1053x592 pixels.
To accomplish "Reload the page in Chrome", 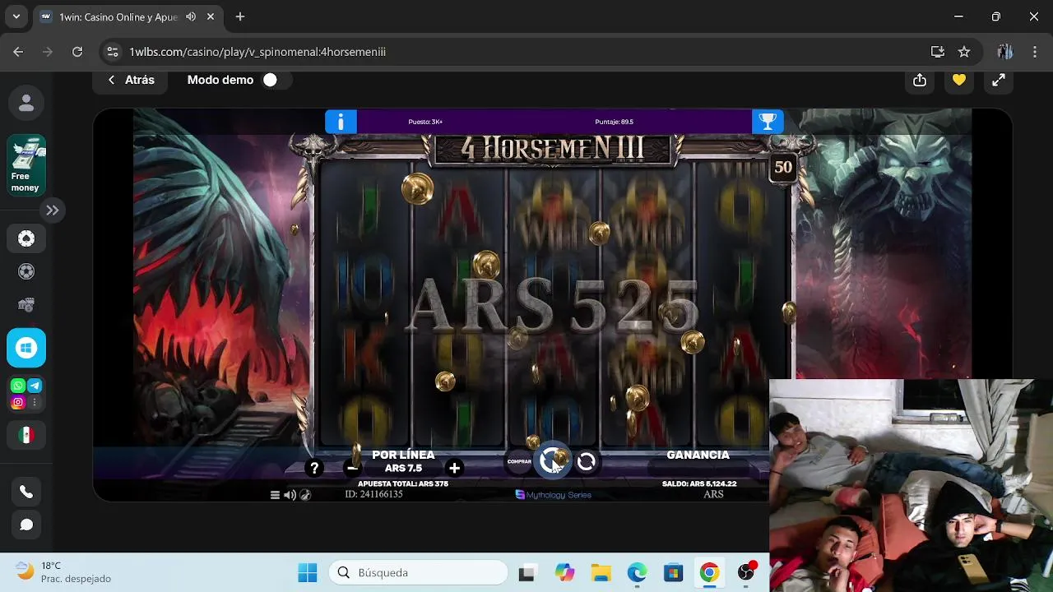I will 77,52.
